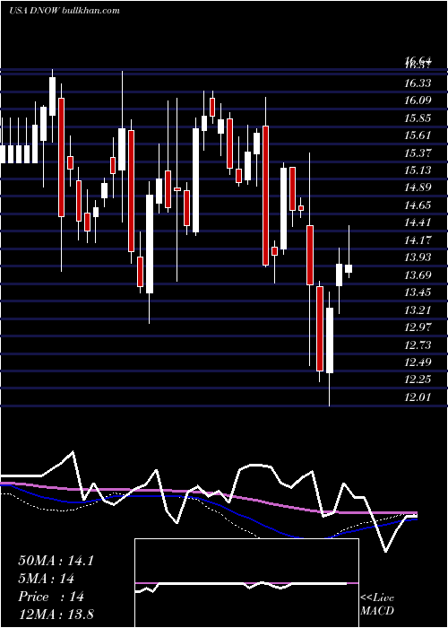Click the lowest candlestick wick near 12.01
Screen dimensions: 448x628
coord(330,391)
